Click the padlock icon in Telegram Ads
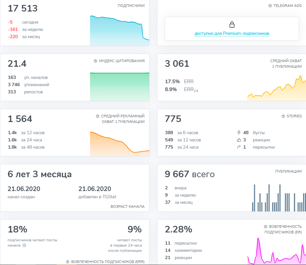The width and height of the screenshot is (306, 265). [x=232, y=25]
